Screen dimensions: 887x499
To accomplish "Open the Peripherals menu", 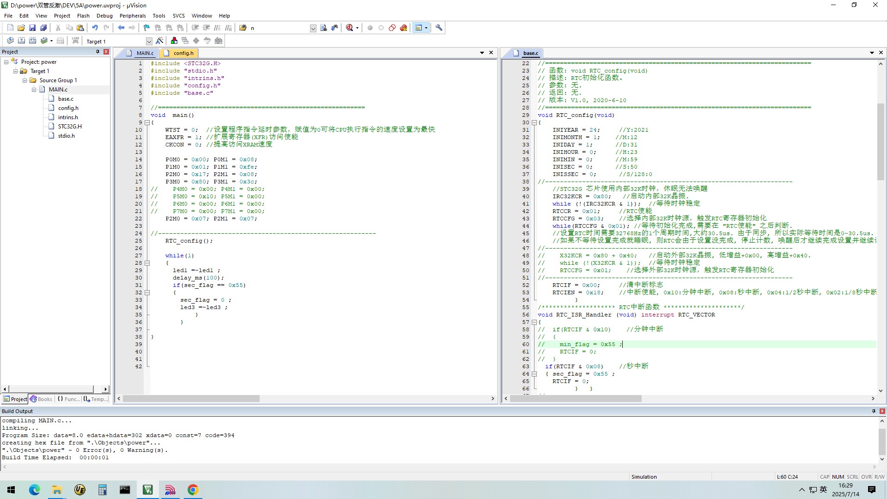I will [x=133, y=15].
